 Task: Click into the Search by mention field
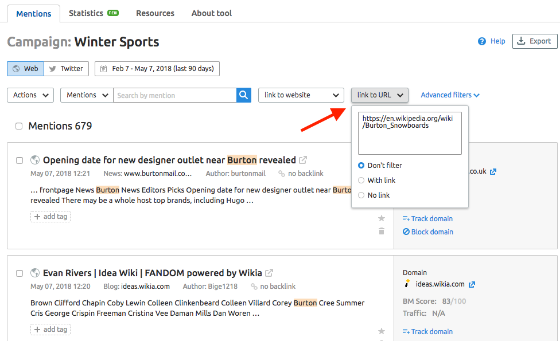pos(174,95)
